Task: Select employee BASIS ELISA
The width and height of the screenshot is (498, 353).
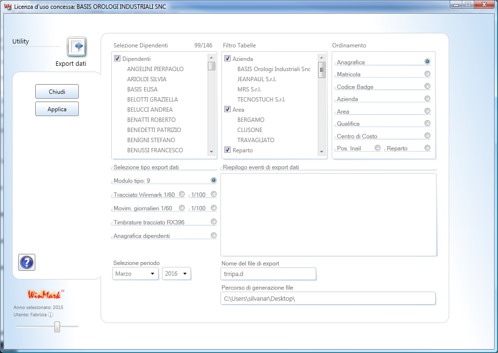Action: click(x=142, y=89)
